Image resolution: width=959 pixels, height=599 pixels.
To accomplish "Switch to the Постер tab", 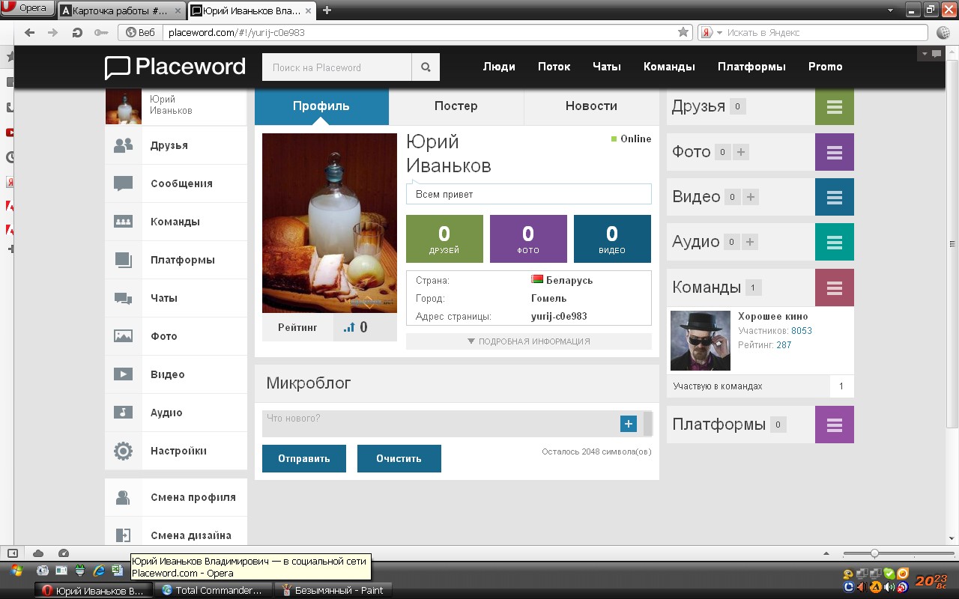I will (x=456, y=106).
